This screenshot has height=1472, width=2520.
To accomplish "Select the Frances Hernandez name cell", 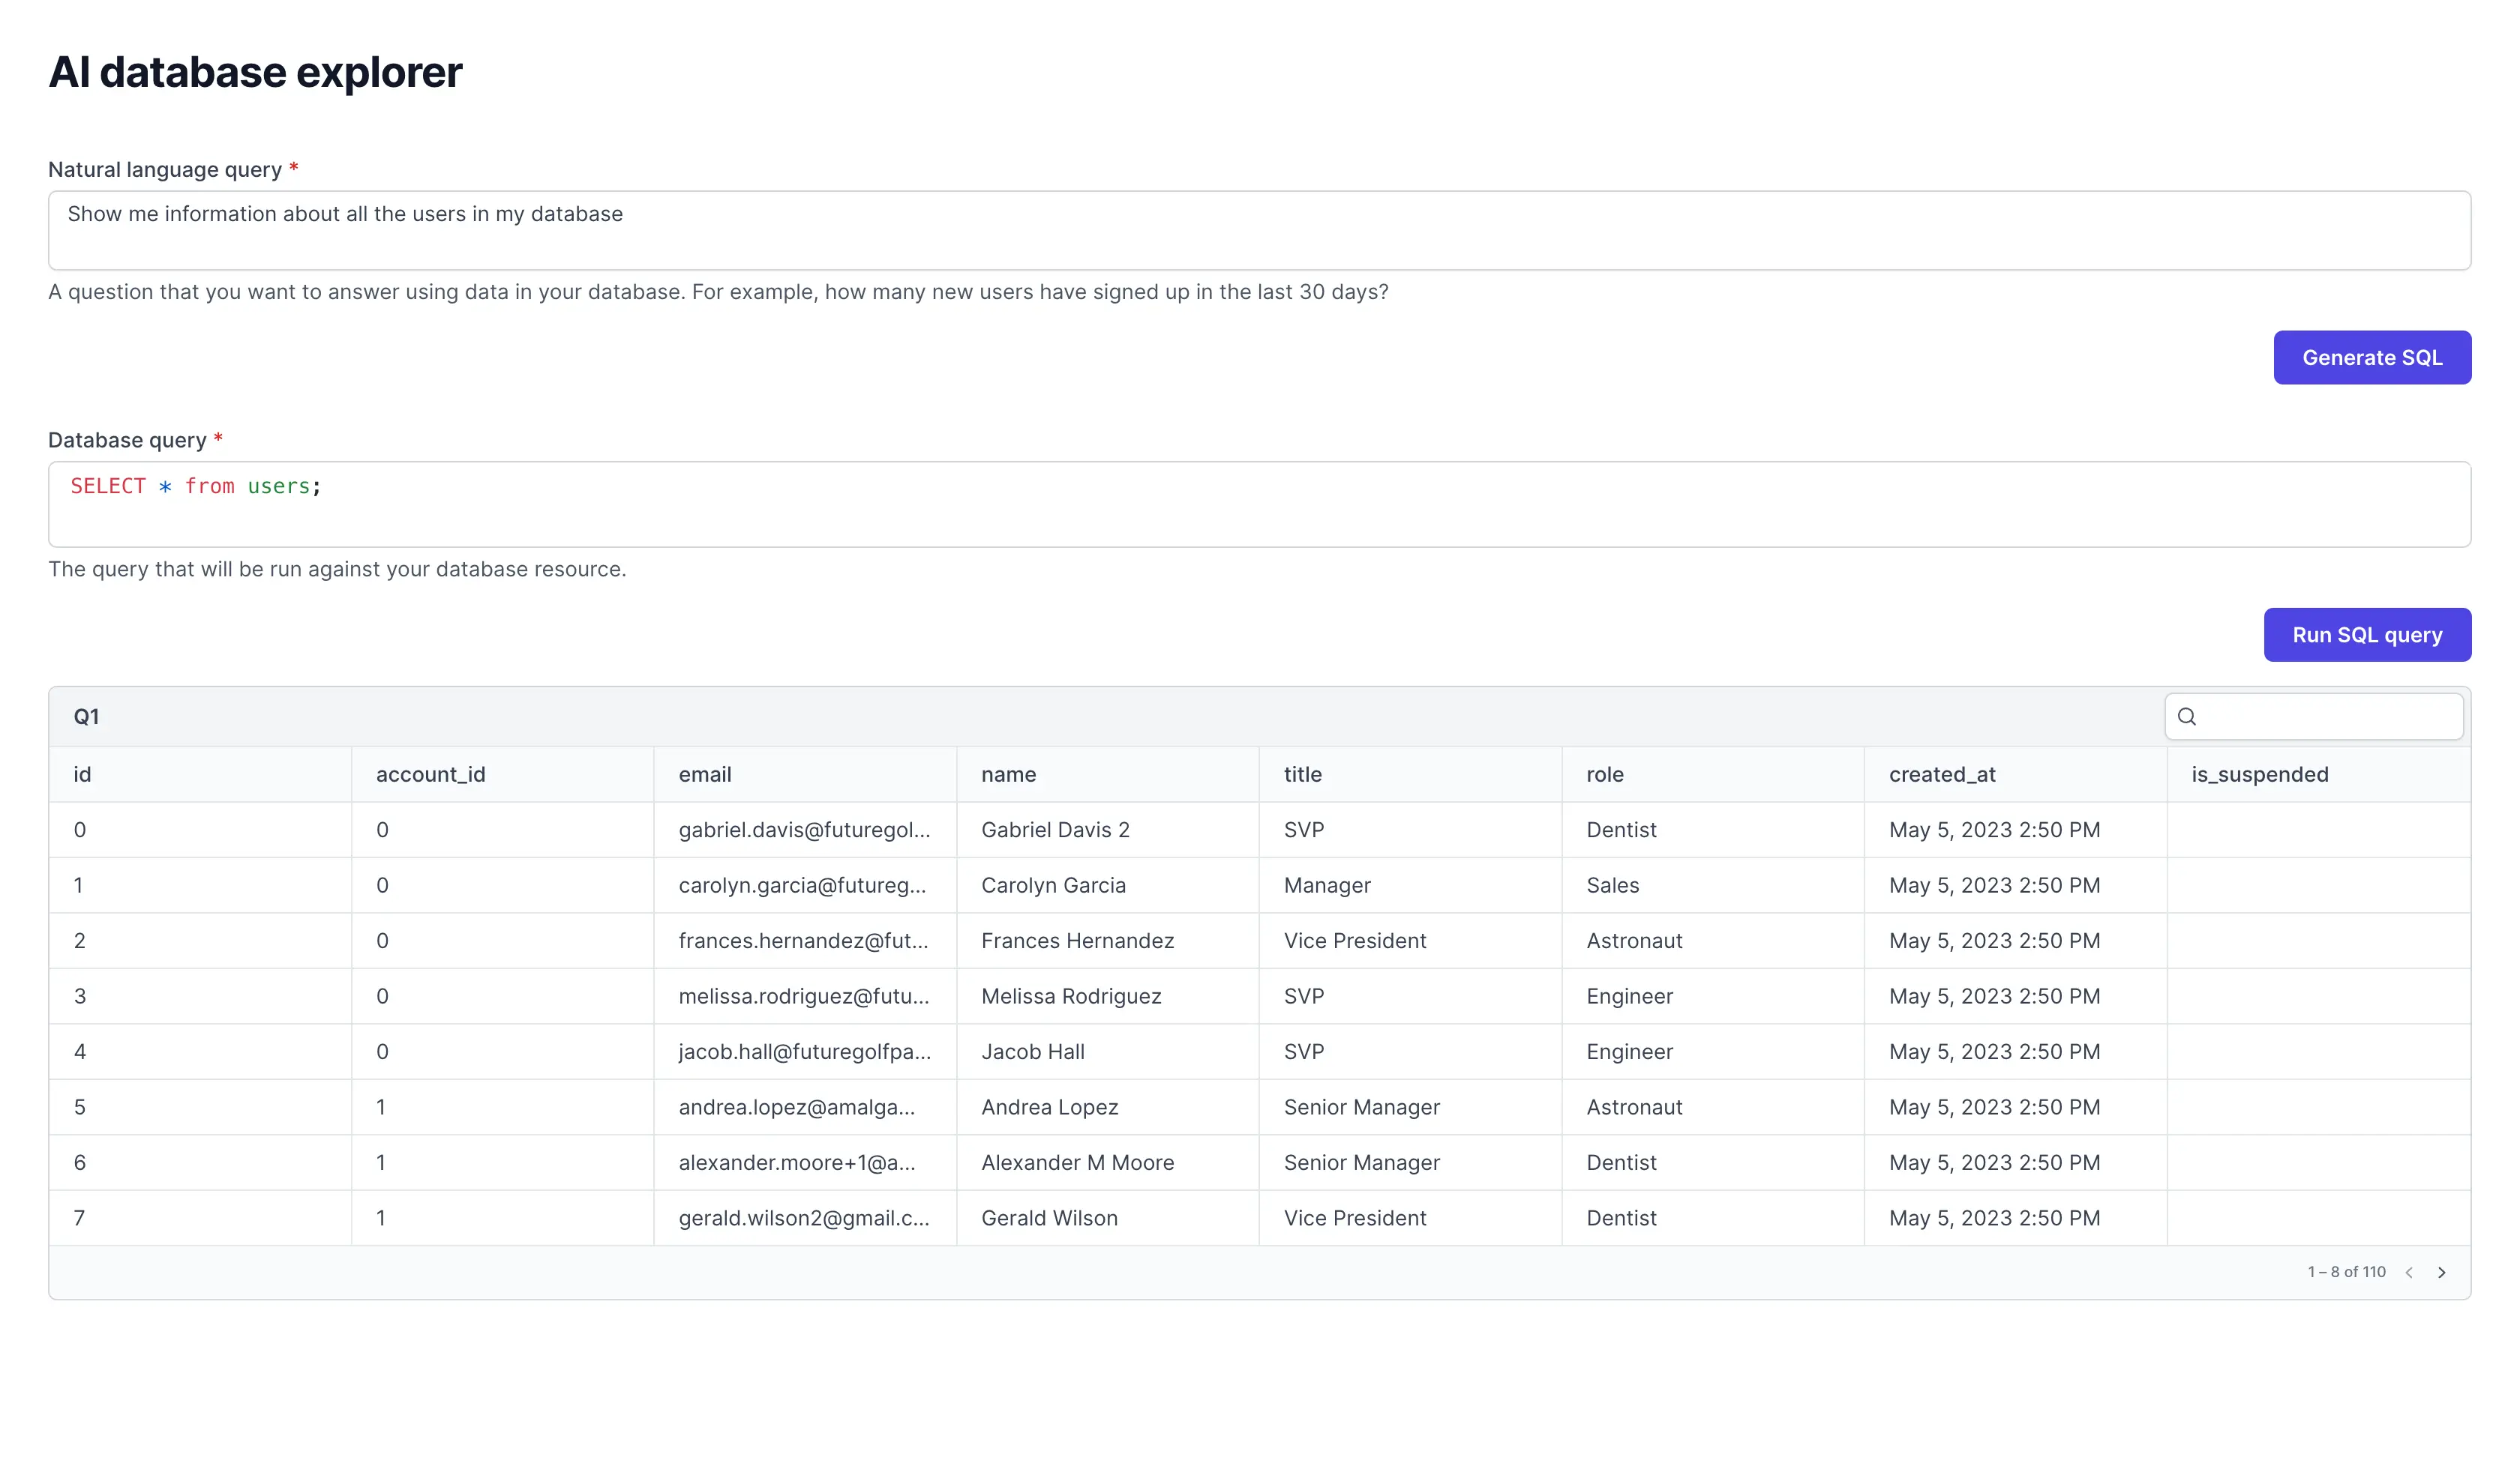I will coord(1108,941).
